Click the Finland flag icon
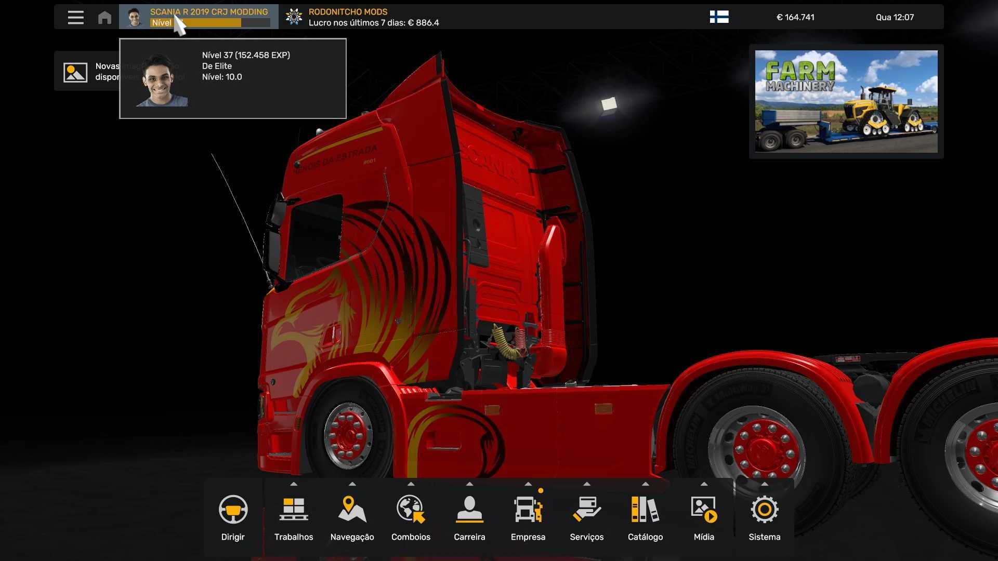The width and height of the screenshot is (998, 561). (719, 17)
